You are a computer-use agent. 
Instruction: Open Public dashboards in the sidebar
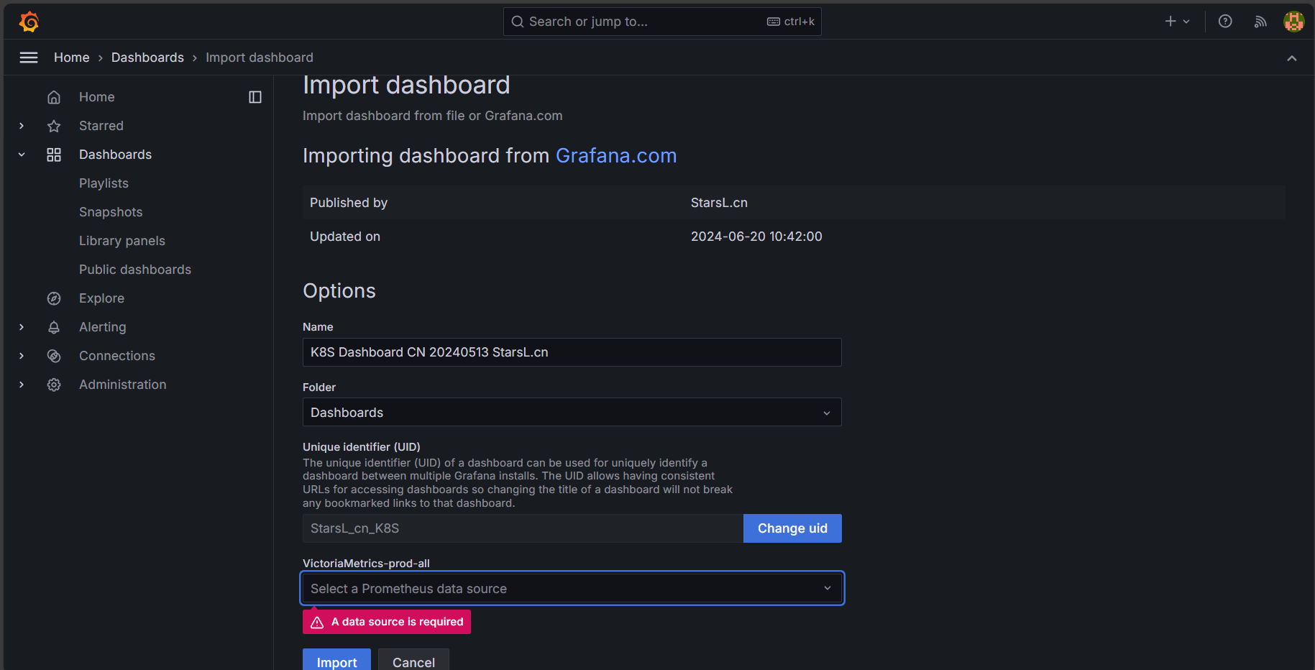(135, 270)
